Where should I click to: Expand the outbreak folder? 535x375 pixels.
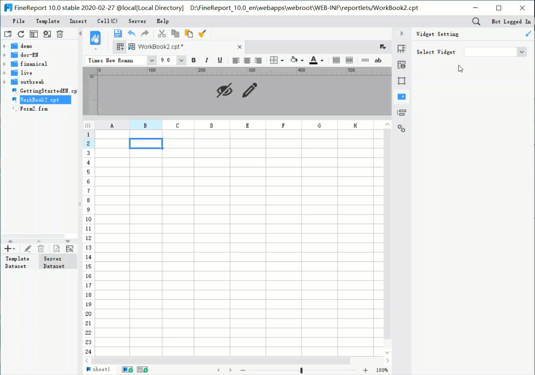coord(4,82)
